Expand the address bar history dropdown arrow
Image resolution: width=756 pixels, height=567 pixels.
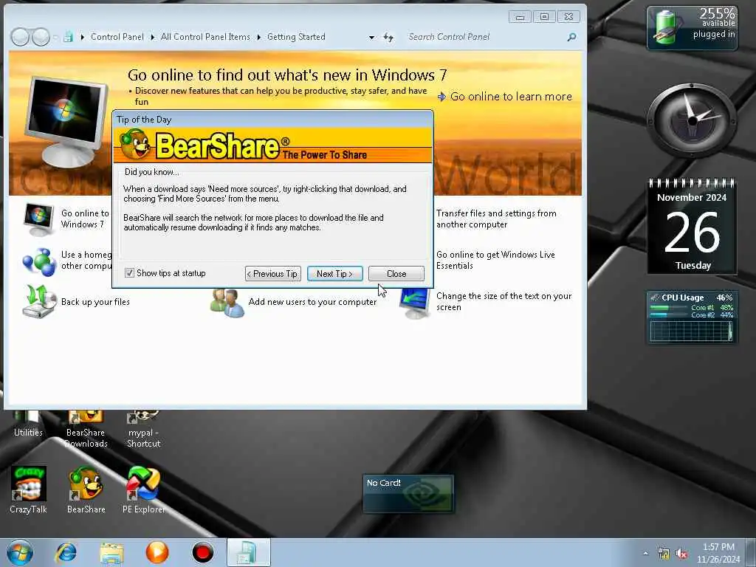pyautogui.click(x=372, y=37)
